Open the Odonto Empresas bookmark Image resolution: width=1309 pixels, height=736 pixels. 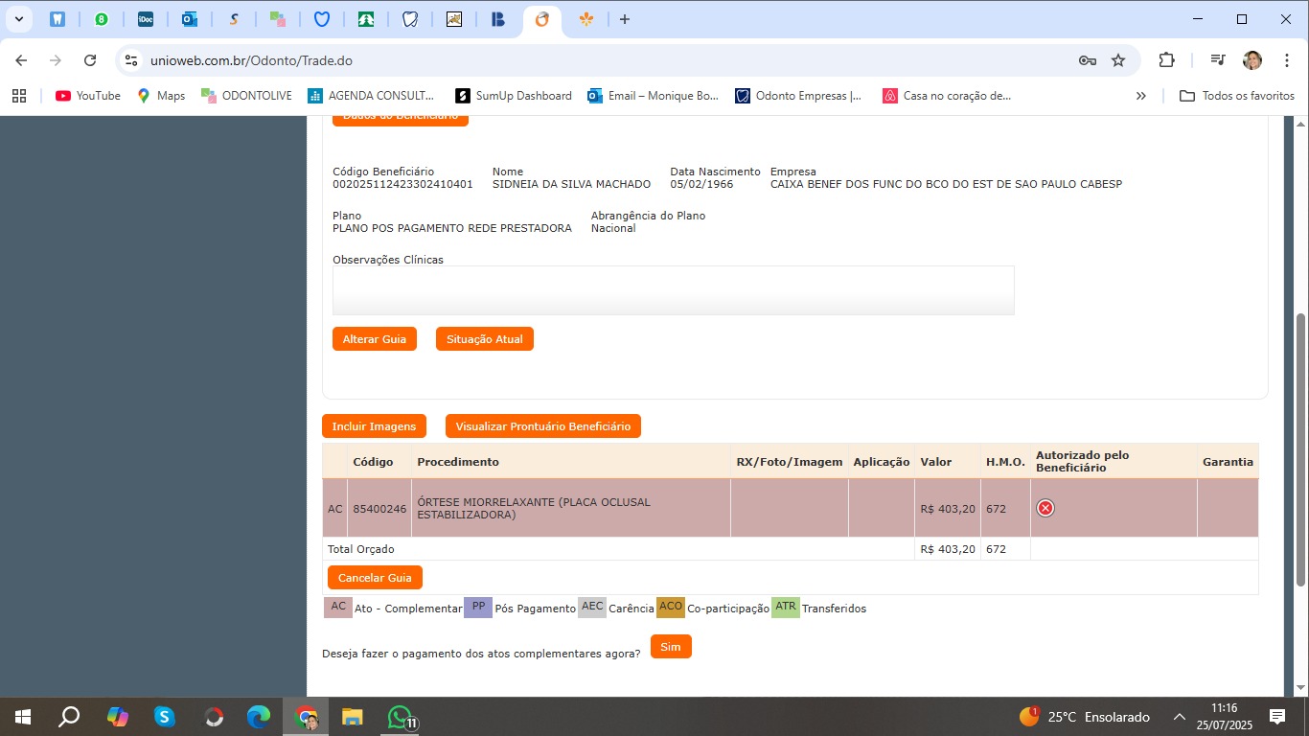click(798, 96)
